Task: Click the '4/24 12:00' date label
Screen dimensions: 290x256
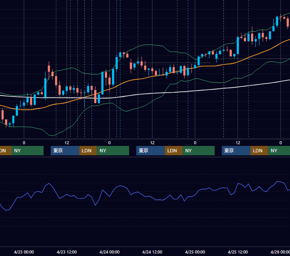Action: pos(152,252)
